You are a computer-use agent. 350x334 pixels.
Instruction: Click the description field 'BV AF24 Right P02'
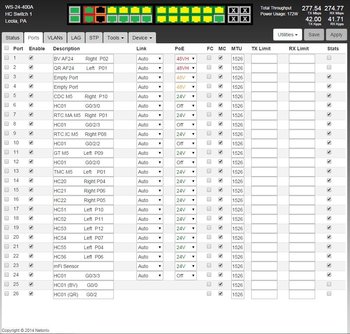click(83, 59)
